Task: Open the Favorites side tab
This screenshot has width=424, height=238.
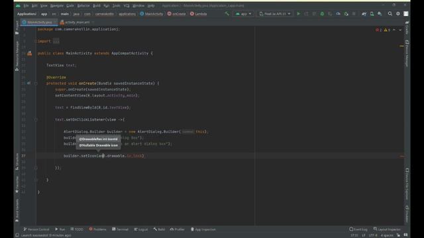Action: tap(17, 184)
